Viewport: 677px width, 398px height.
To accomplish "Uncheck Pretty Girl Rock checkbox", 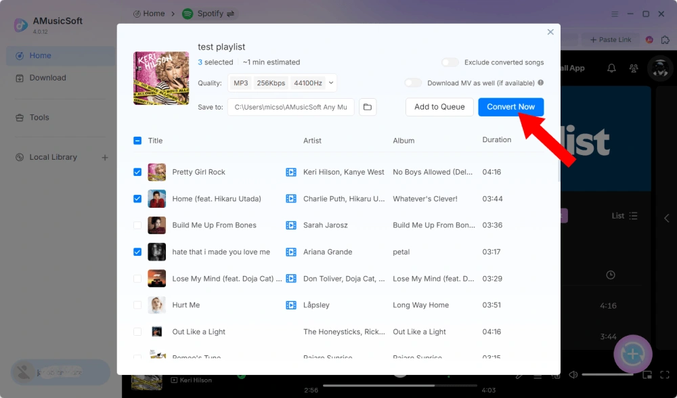I will (x=137, y=172).
